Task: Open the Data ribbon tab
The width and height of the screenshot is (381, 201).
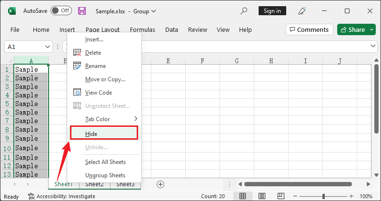Action: point(171,29)
